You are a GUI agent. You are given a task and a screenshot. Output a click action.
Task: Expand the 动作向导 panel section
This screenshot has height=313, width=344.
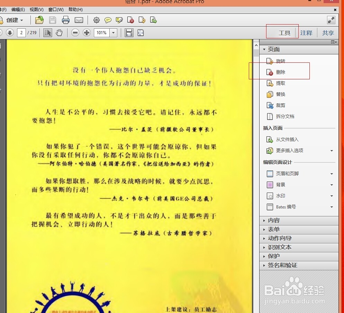pyautogui.click(x=299, y=238)
